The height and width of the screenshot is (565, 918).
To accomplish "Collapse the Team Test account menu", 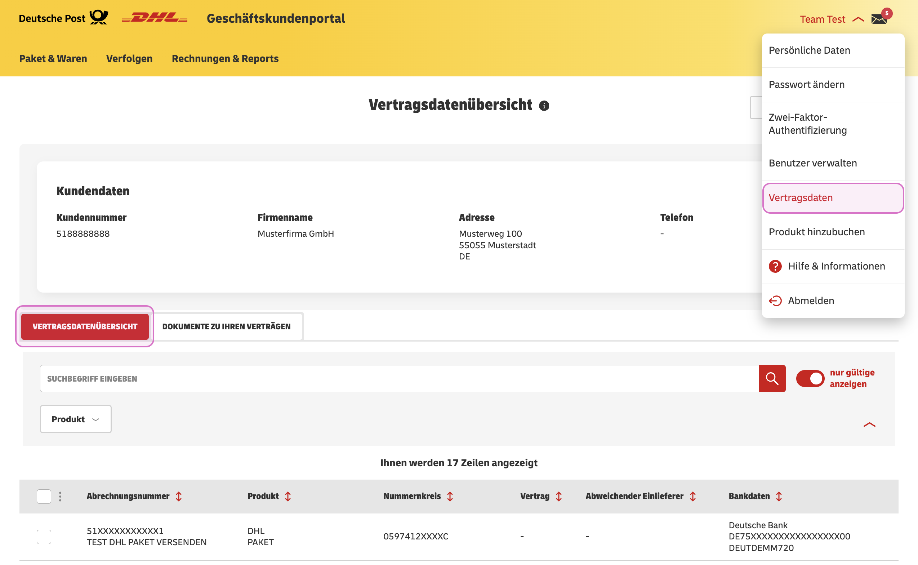I will (x=859, y=18).
